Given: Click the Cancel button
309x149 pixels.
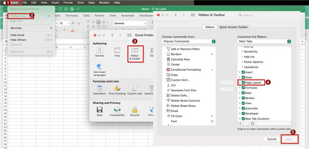Looking at the screenshot, I should tap(272, 139).
